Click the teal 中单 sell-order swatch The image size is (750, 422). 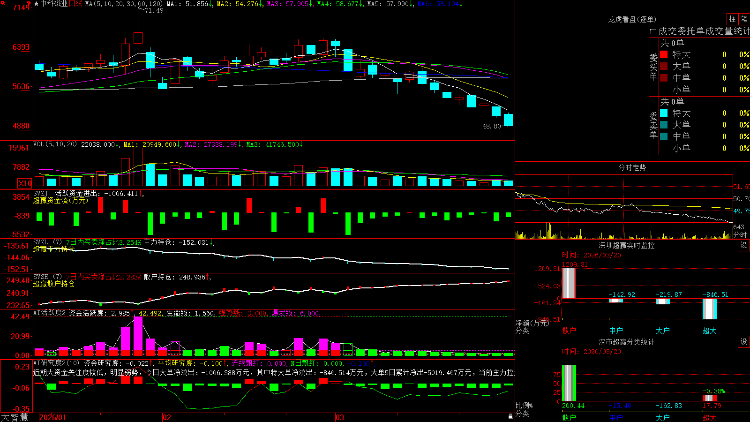pos(664,136)
